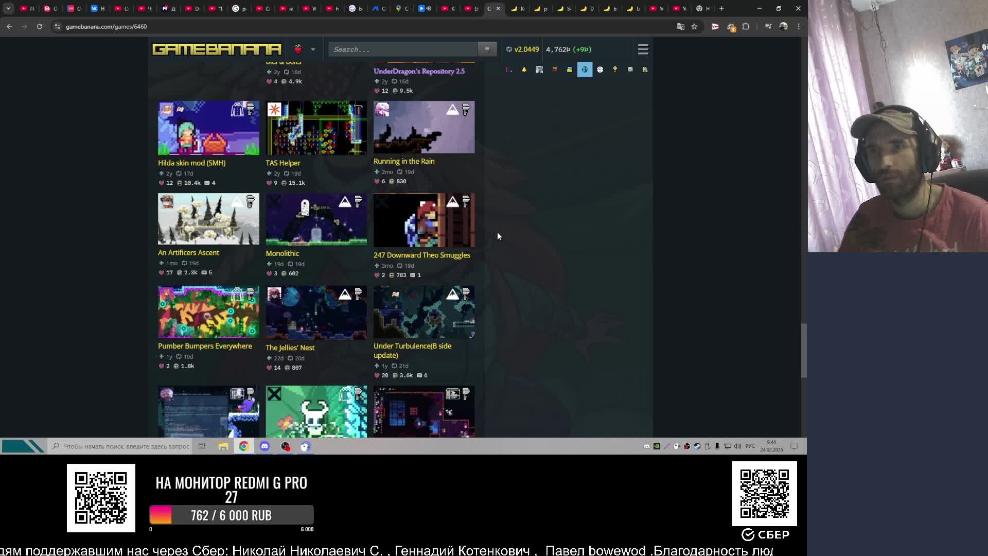
Task: Select the highlighted globe icon
Action: click(585, 69)
